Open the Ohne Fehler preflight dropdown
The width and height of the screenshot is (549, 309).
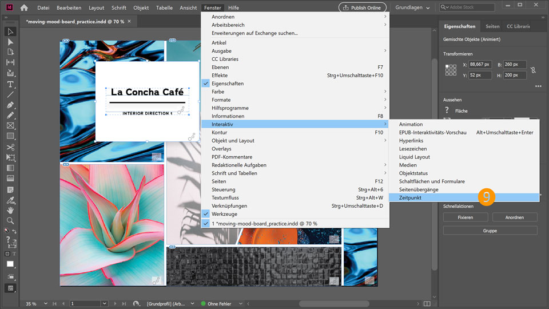point(241,304)
